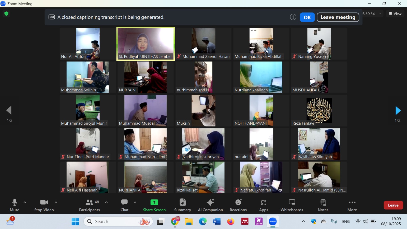Image resolution: width=407 pixels, height=229 pixels.
Task: Open the AI Companion panel
Action: (210, 205)
